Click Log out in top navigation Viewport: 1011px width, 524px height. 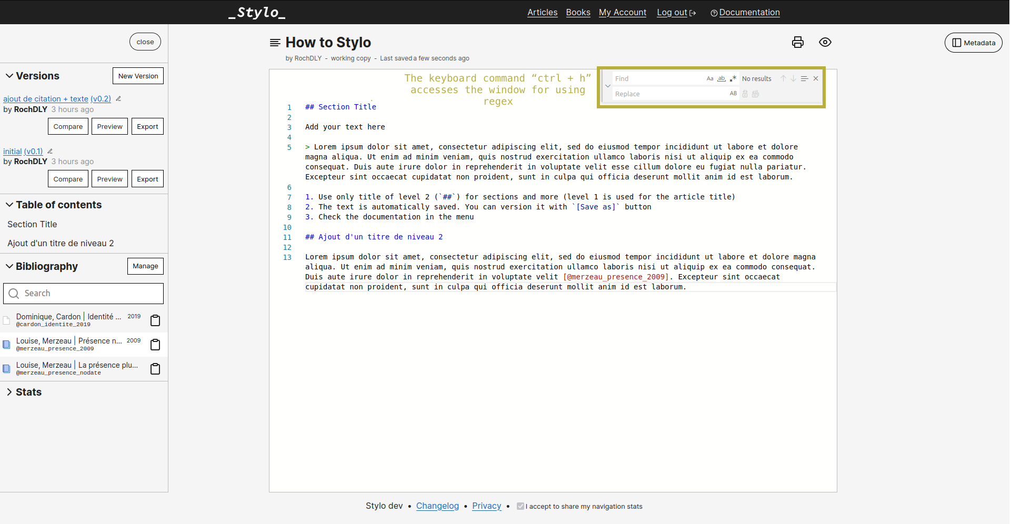click(672, 12)
